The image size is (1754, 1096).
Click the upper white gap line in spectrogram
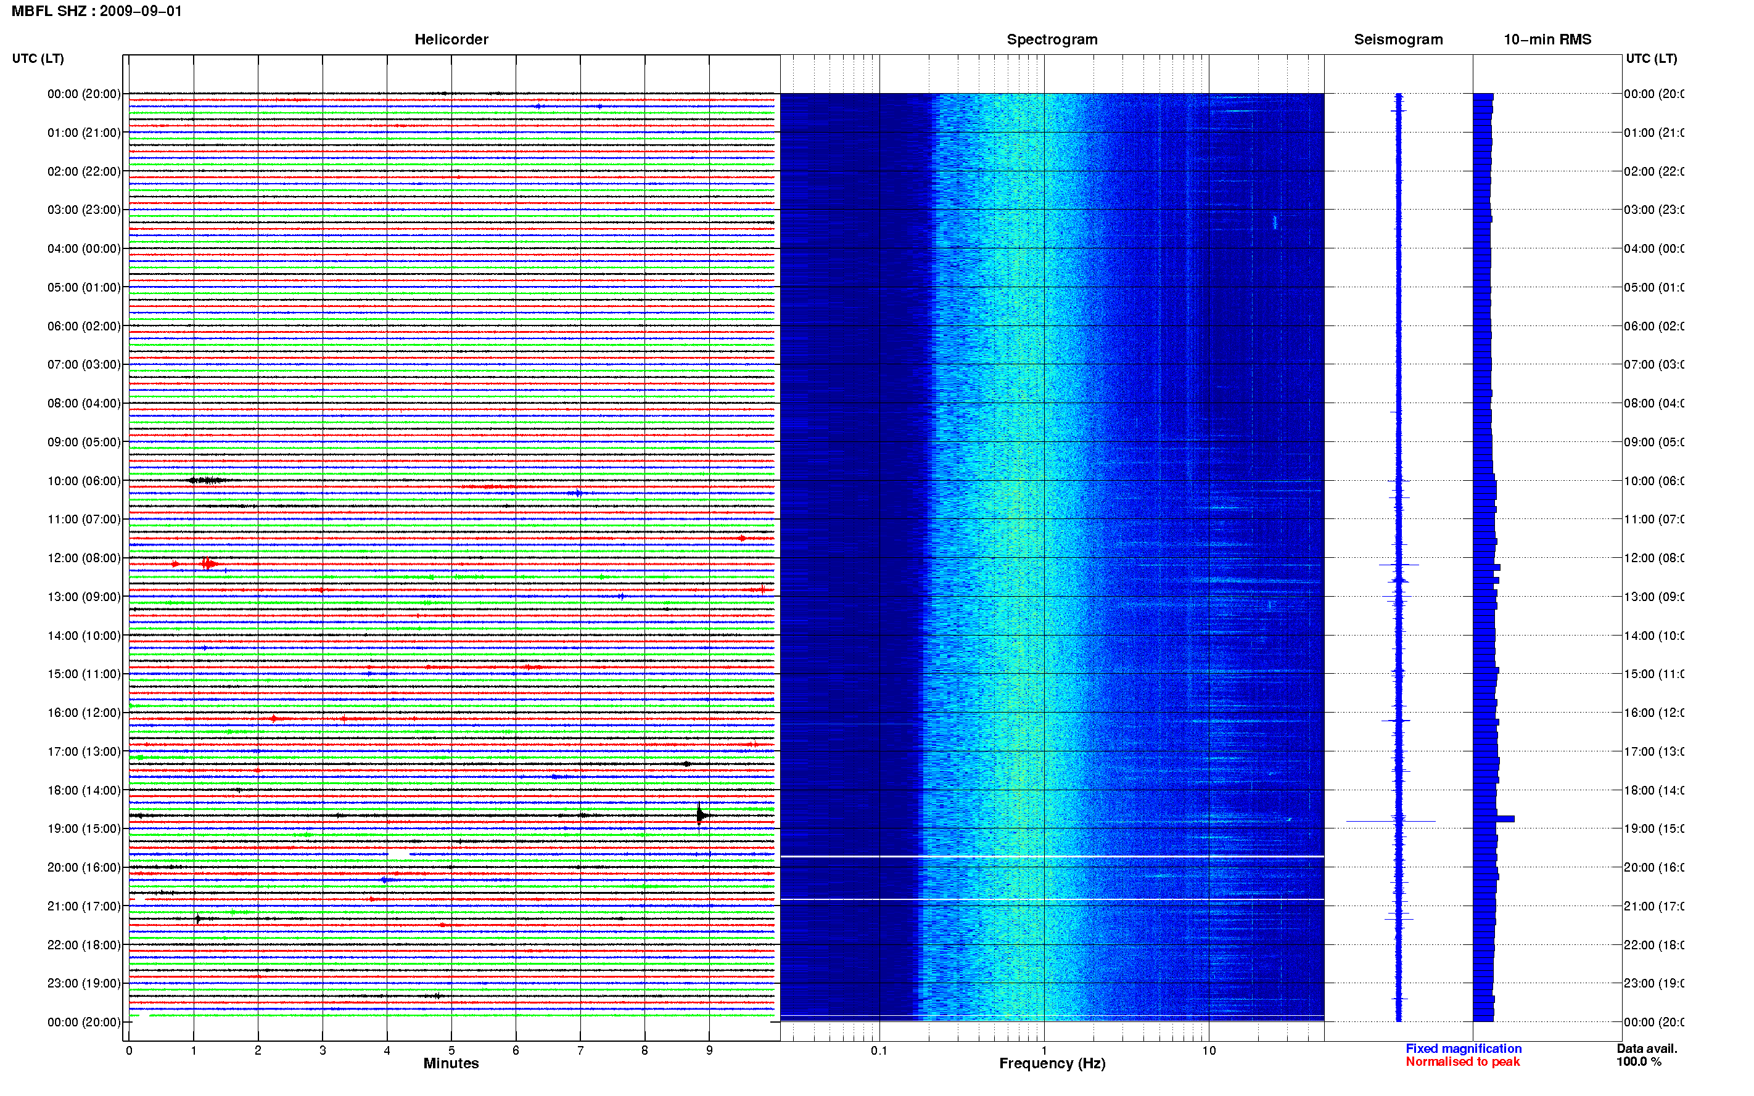tap(1052, 857)
